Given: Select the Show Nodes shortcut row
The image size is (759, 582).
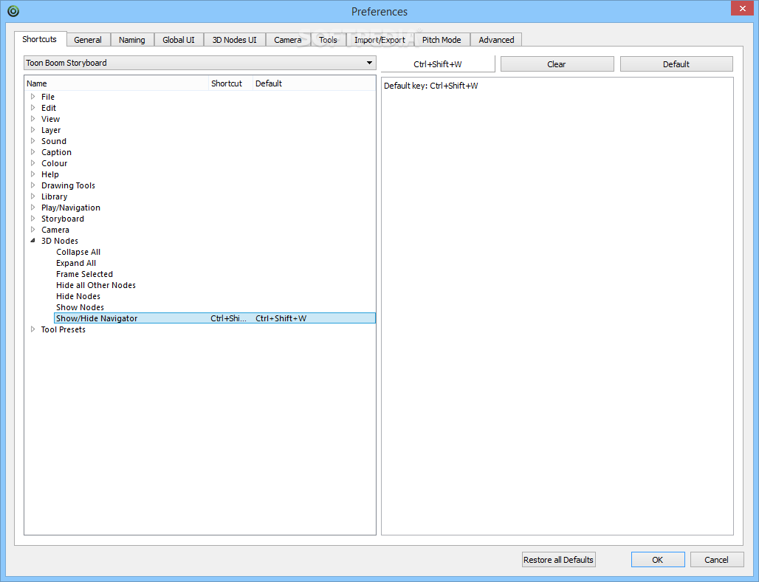Looking at the screenshot, I should click(214, 307).
